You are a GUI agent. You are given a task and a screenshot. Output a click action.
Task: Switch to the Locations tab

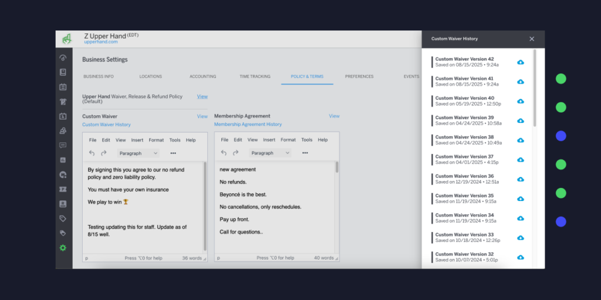151,77
